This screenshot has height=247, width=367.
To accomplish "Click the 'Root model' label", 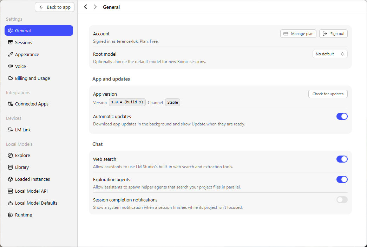I will coord(105,54).
